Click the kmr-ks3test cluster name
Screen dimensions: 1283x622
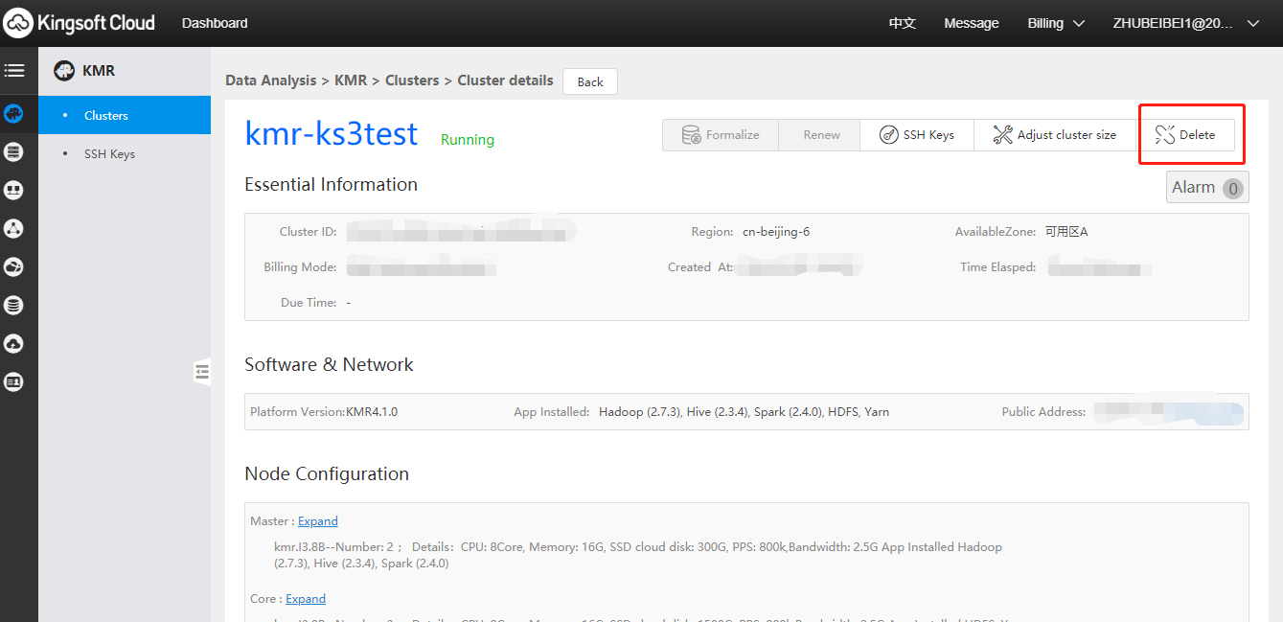(332, 133)
